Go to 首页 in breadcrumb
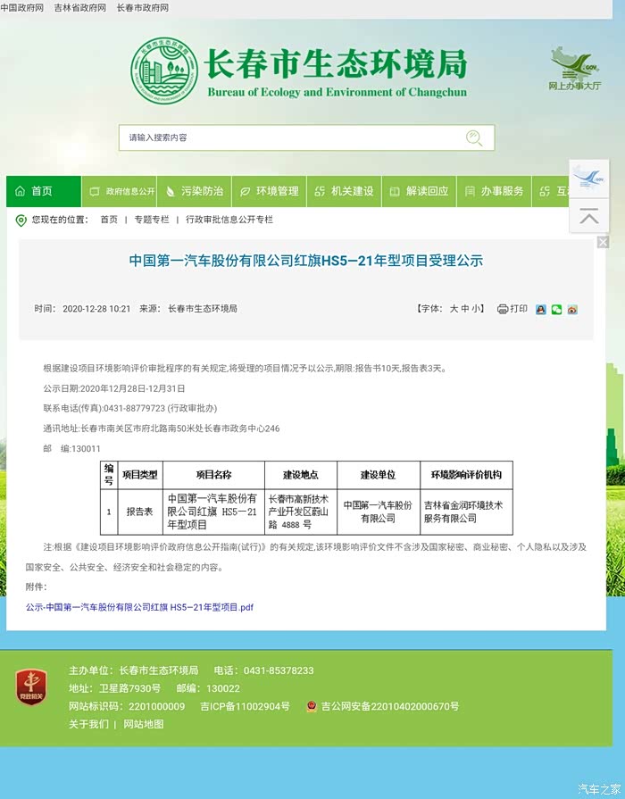The width and height of the screenshot is (625, 799). point(109,220)
